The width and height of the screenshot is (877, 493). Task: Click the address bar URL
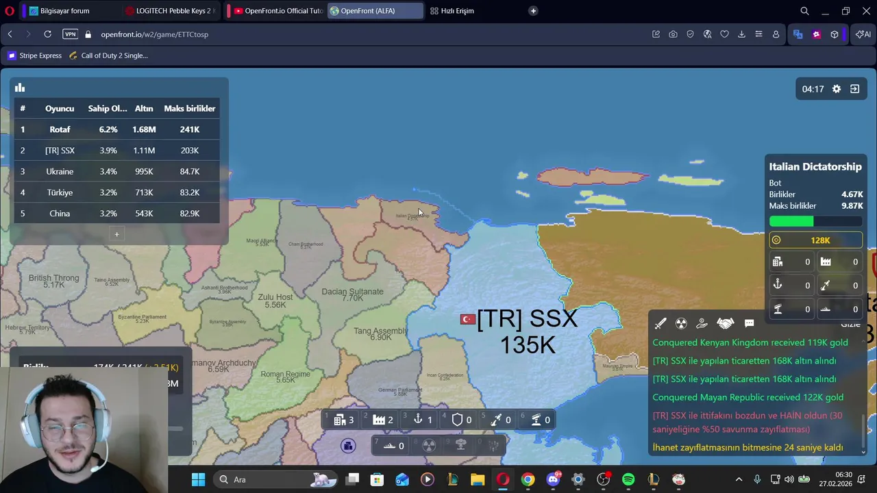(154, 34)
